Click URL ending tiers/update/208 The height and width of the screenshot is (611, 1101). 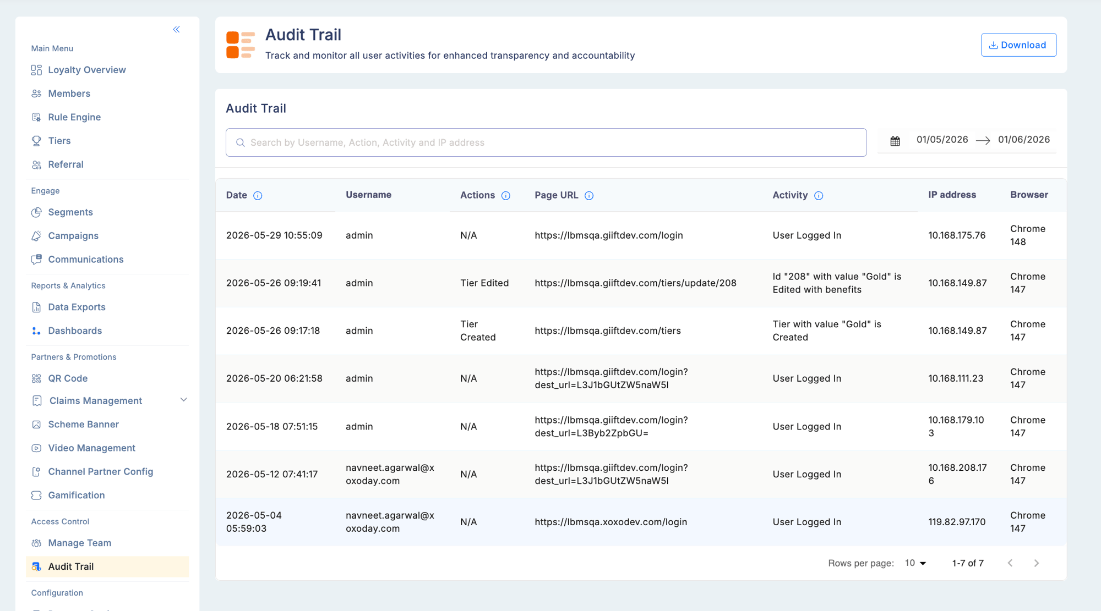[635, 283]
